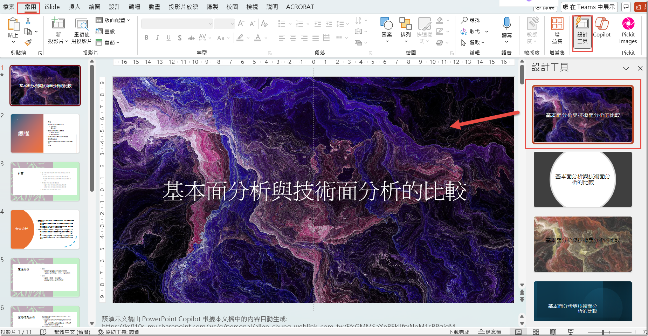Click the text highlight color swatch
The image size is (648, 336).
coord(240,37)
